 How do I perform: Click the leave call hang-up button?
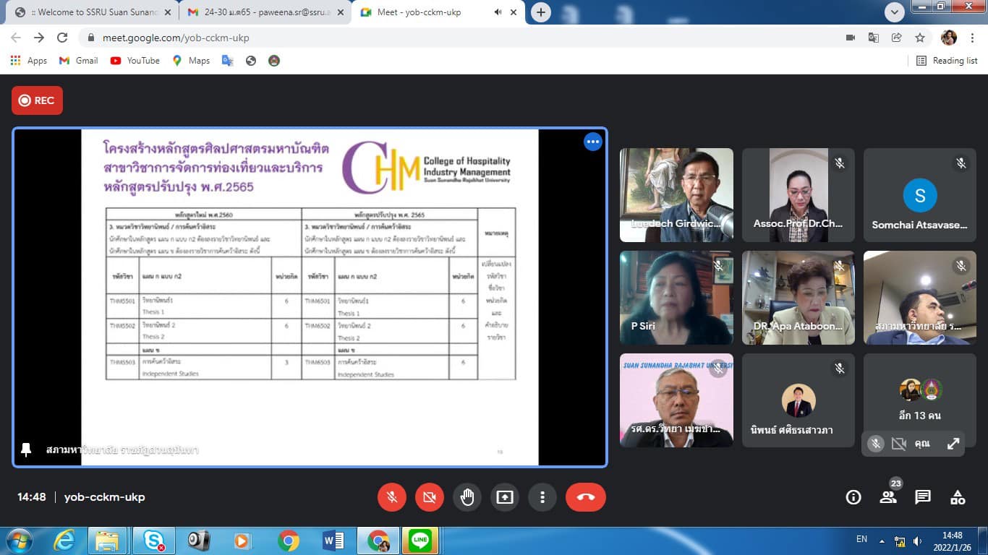[x=585, y=497]
